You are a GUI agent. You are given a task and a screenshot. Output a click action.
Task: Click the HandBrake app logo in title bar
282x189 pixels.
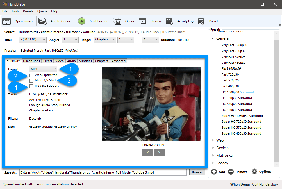(x=4, y=4)
